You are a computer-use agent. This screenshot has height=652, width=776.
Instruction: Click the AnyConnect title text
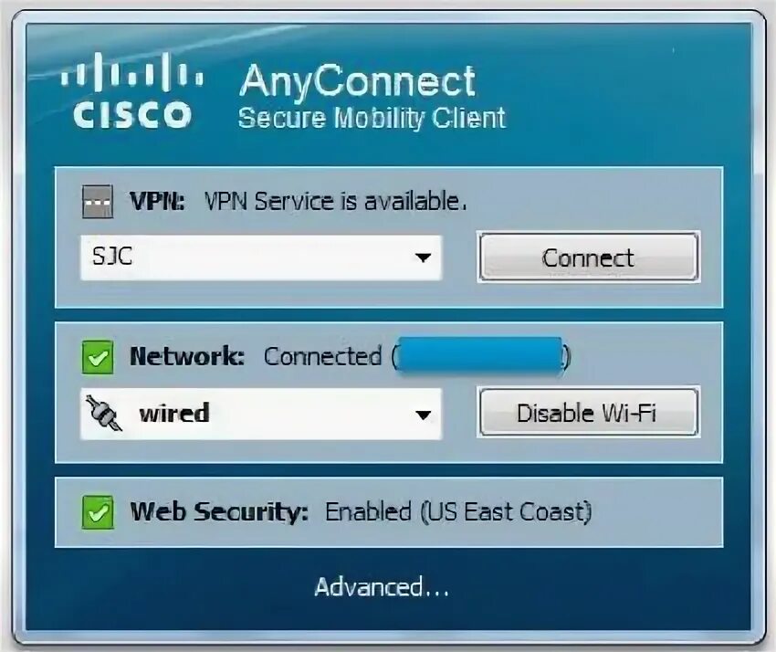[357, 80]
